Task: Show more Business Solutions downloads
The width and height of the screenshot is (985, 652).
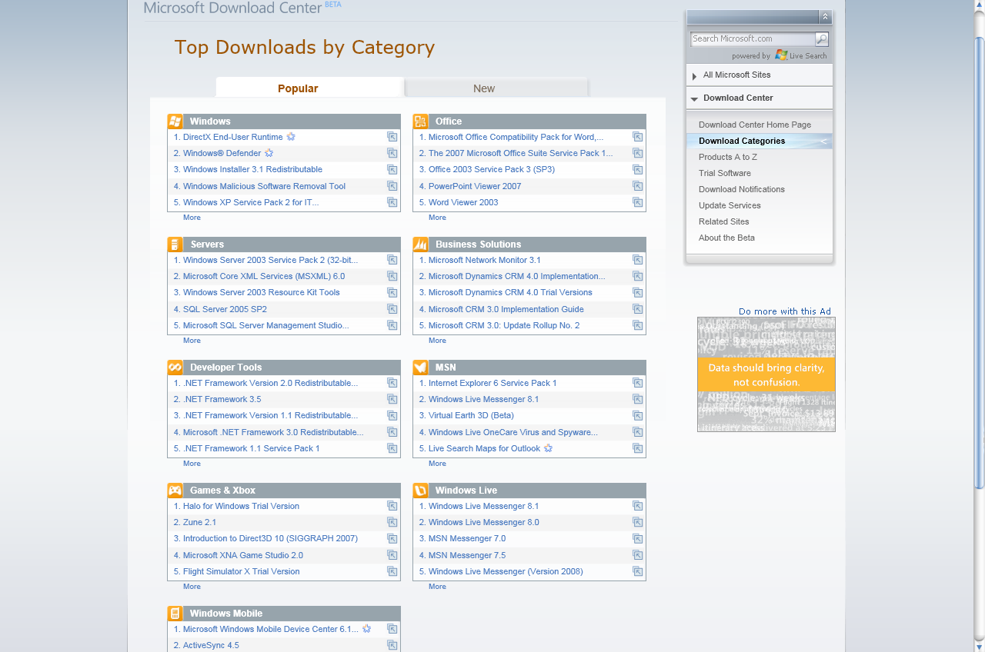Action: (437, 341)
